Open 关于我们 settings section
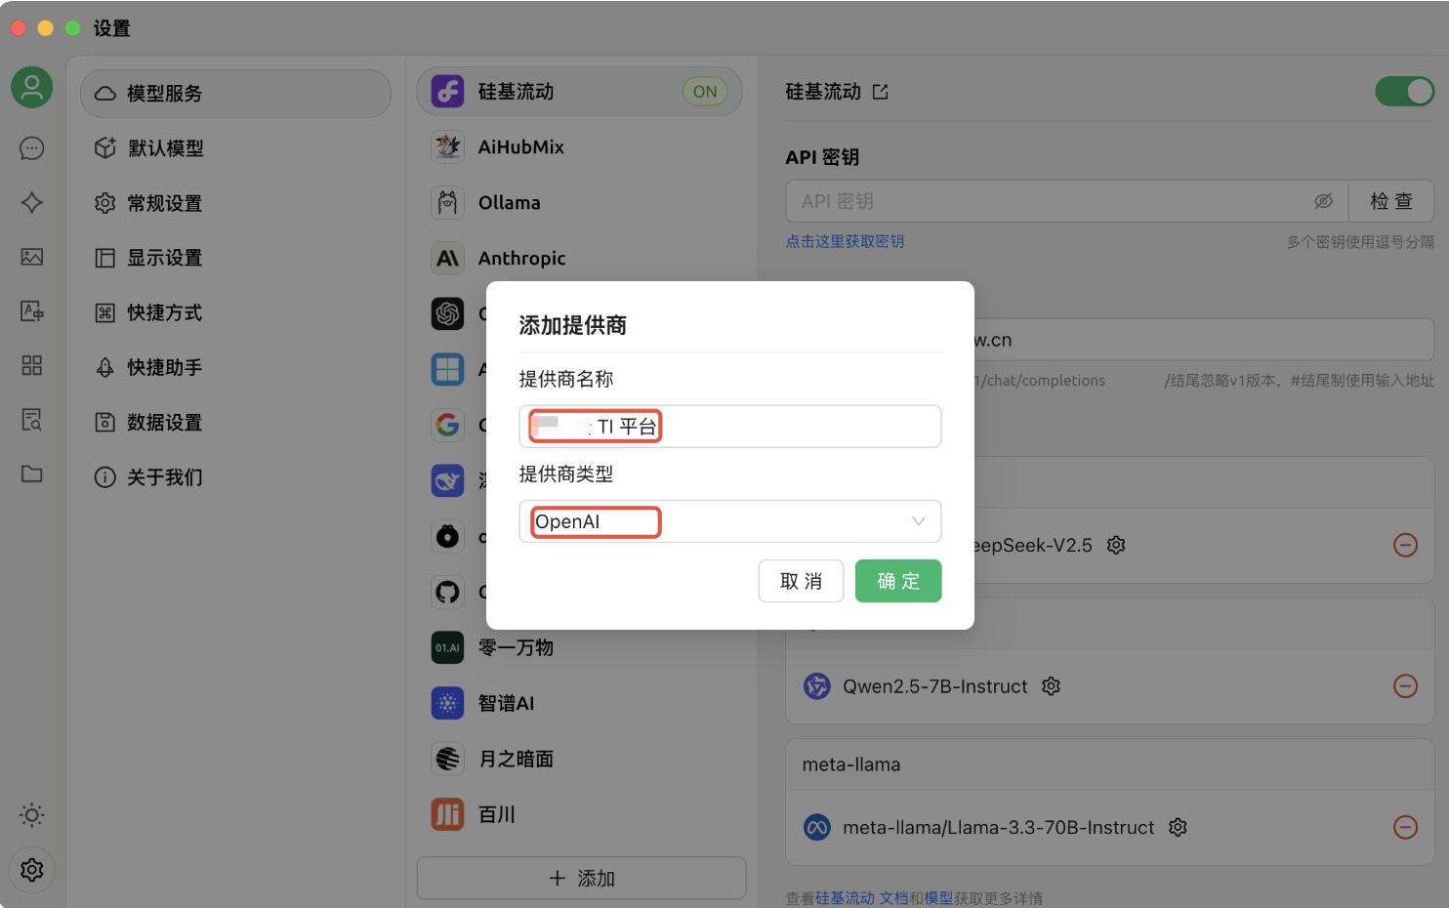The height and width of the screenshot is (908, 1449). [x=235, y=477]
